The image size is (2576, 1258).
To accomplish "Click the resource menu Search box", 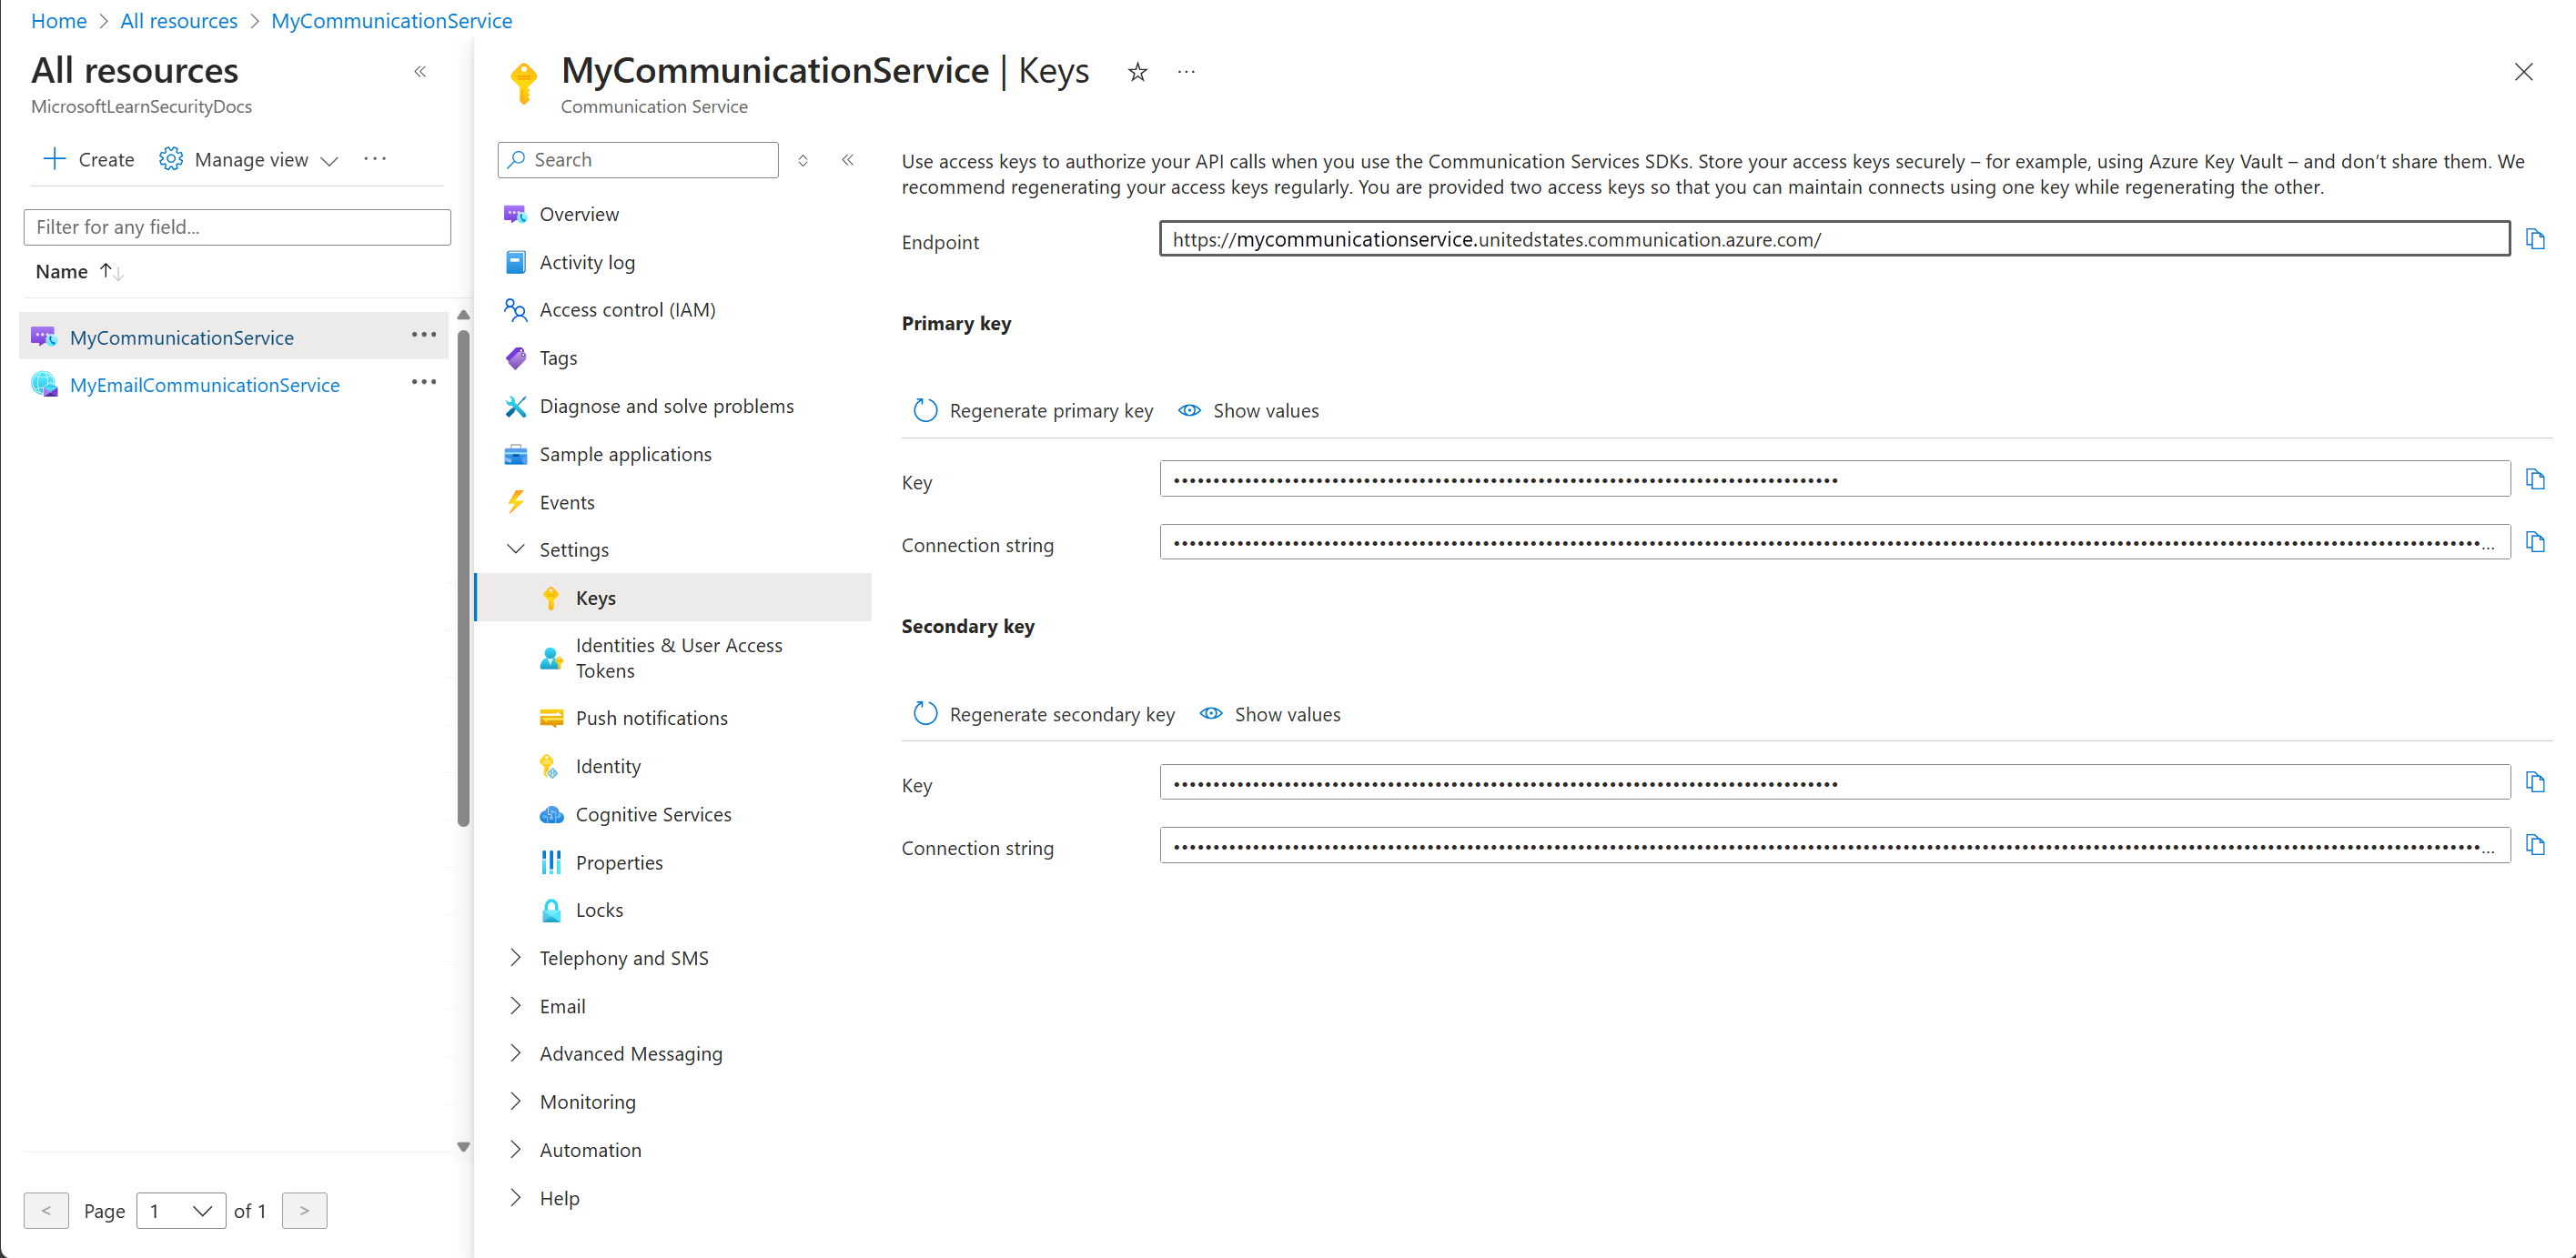I will point(638,160).
